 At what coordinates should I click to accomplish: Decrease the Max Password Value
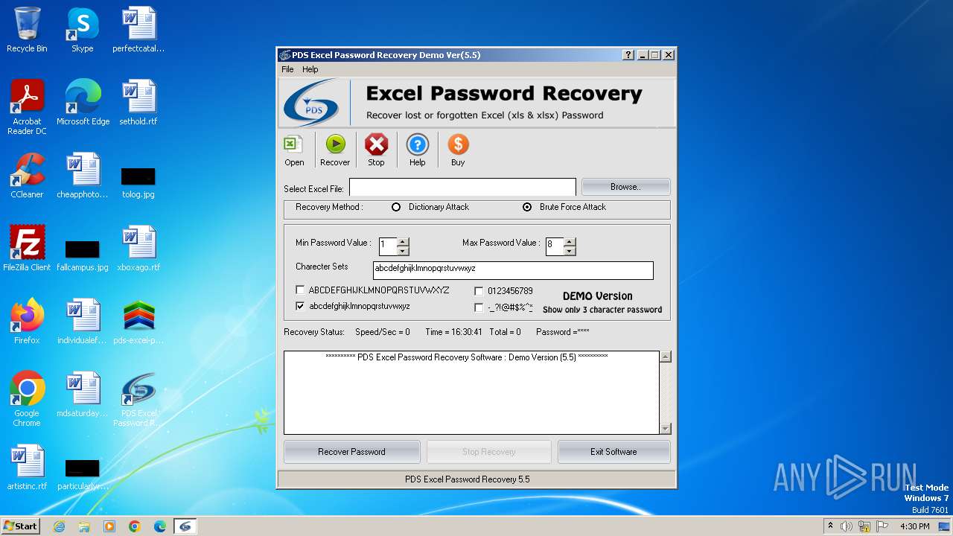point(570,251)
